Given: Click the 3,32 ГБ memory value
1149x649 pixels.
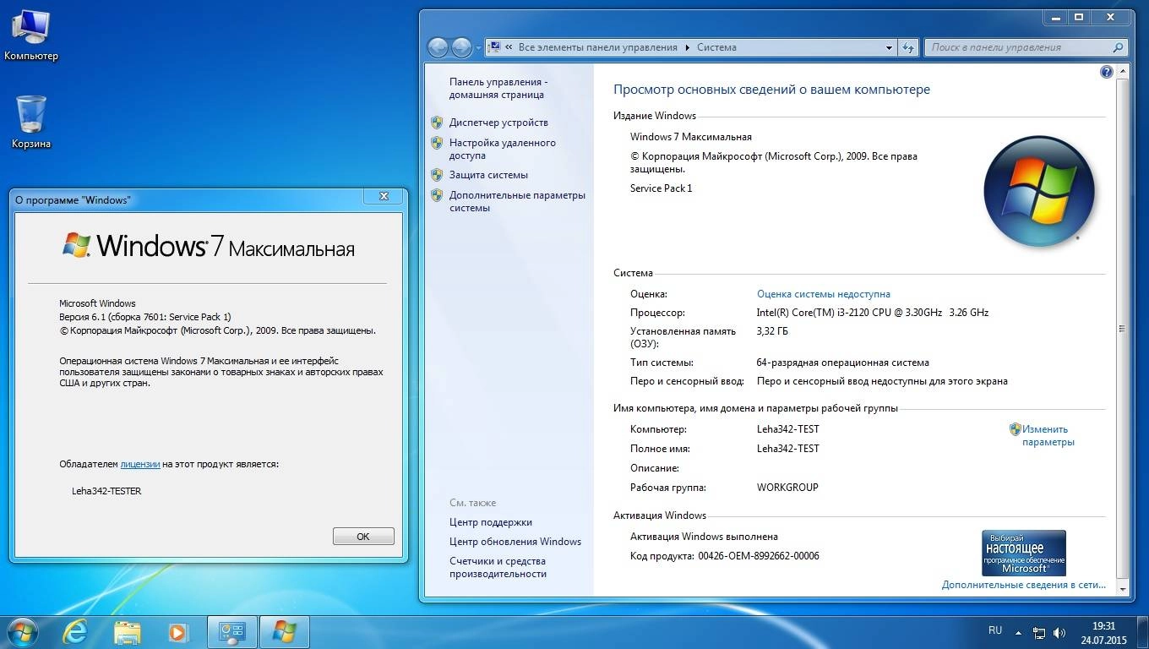Looking at the screenshot, I should [x=772, y=331].
